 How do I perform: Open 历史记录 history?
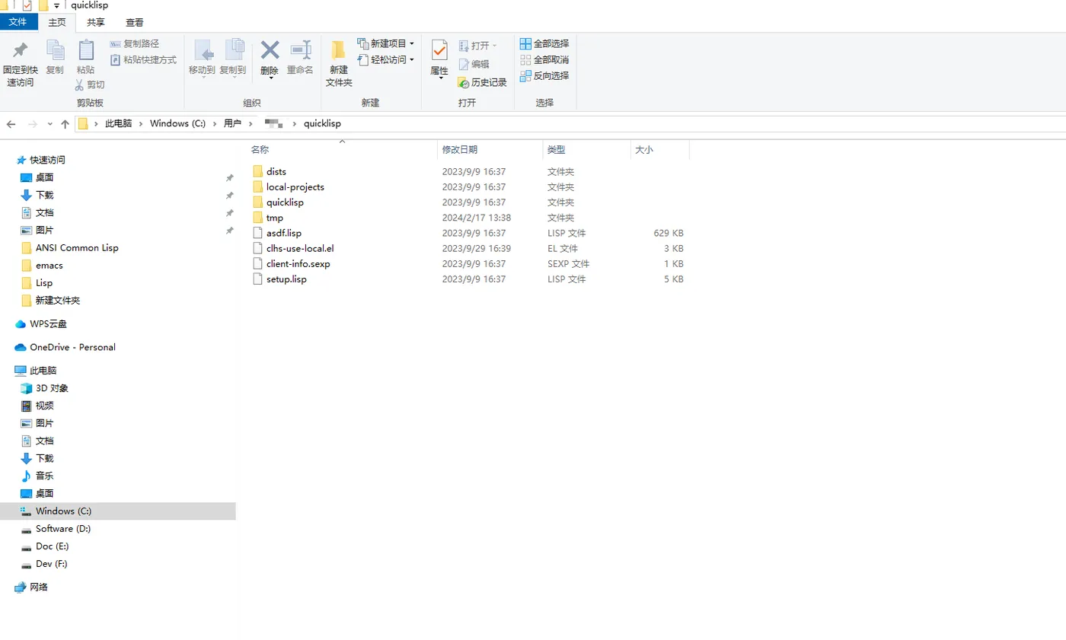pyautogui.click(x=483, y=82)
